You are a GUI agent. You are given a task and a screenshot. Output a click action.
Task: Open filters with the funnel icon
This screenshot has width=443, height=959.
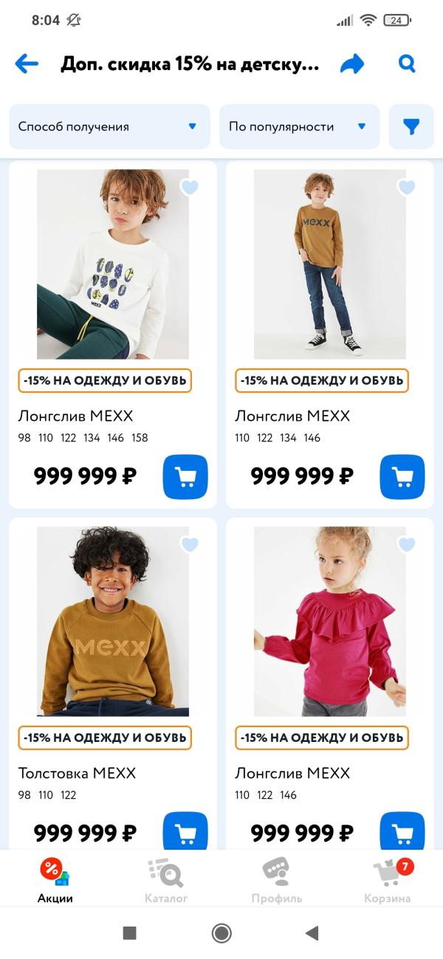pyautogui.click(x=411, y=127)
